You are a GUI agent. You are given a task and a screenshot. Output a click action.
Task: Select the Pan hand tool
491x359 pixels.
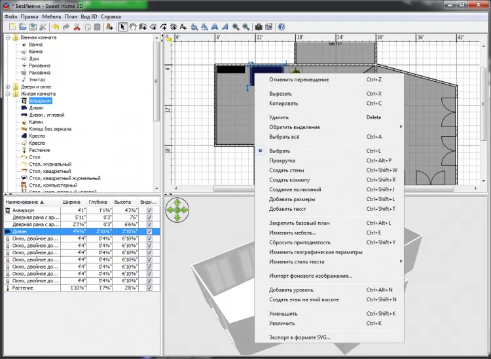[133, 27]
